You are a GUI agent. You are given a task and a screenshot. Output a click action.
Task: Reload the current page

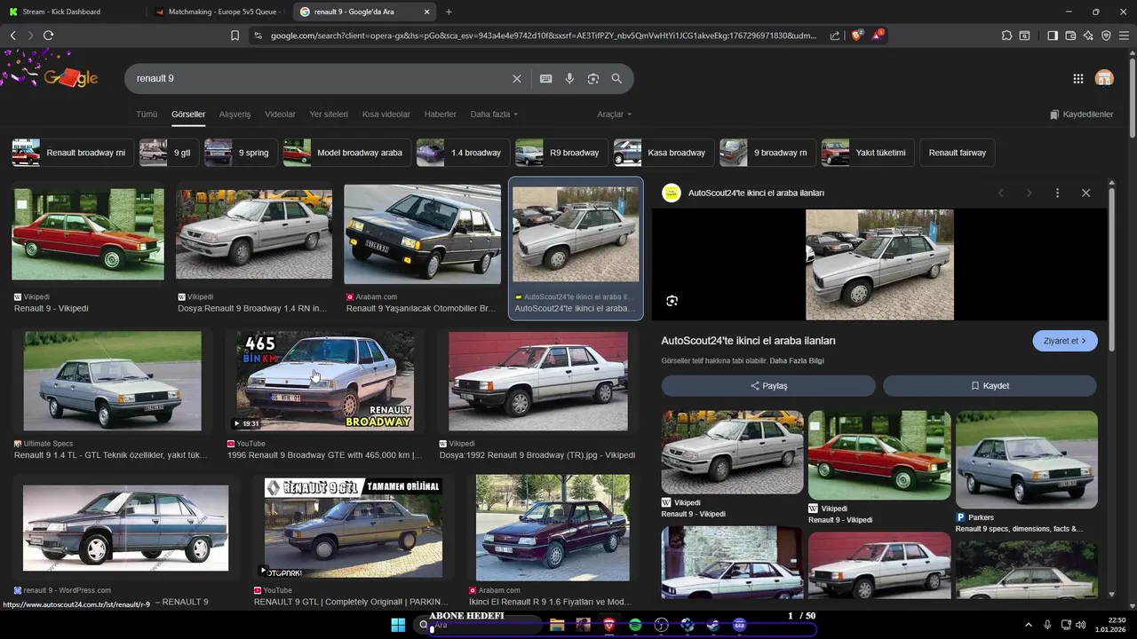pos(48,35)
